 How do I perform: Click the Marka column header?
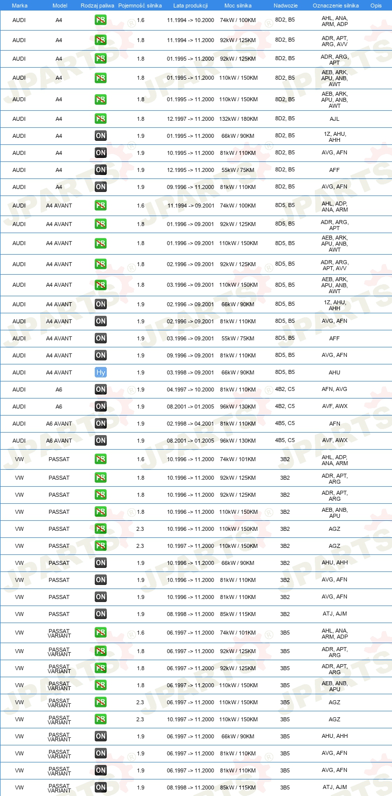(x=20, y=6)
